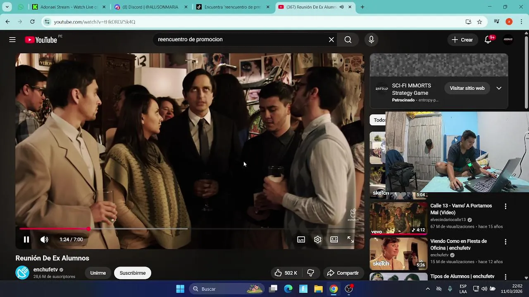Open Microsoft Edge from taskbar

click(288, 289)
